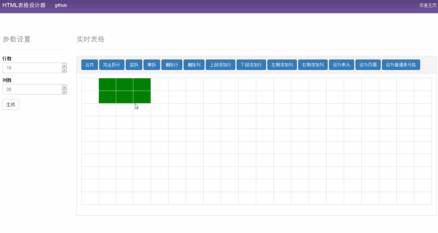Click the 设为普通单元格 button

tap(401, 65)
